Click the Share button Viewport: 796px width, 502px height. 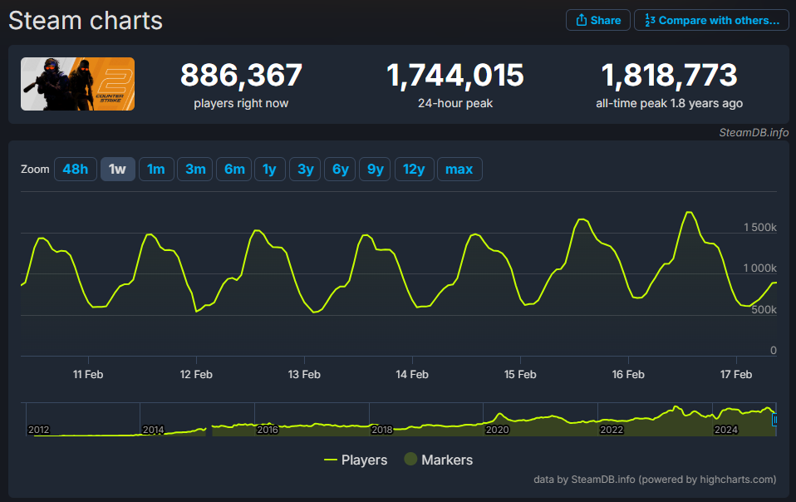pos(598,20)
